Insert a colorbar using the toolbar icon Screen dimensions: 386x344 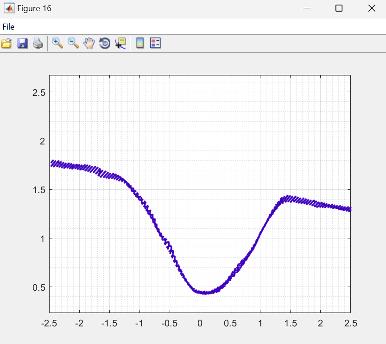click(x=140, y=43)
